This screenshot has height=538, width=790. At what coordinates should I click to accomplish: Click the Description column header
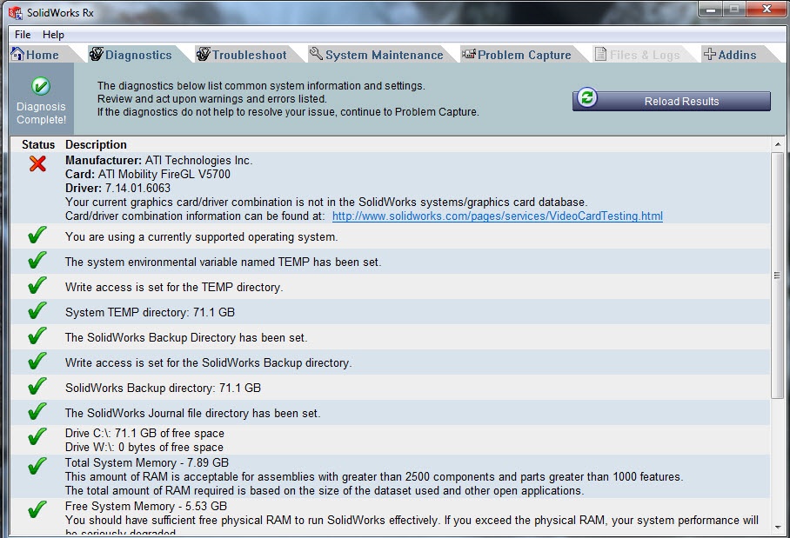tap(96, 144)
